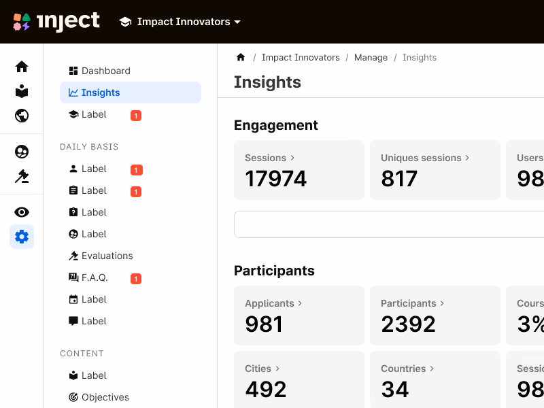Open the faces icon Label item
This screenshot has height=408, width=544.
tap(131, 234)
